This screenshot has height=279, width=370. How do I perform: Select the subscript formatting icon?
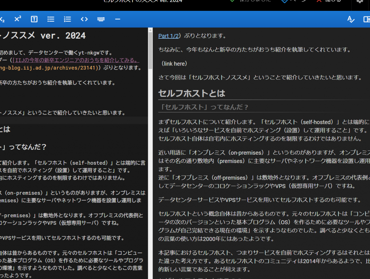coord(2,19)
